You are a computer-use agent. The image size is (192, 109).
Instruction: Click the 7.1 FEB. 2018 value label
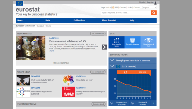click(x=134, y=72)
